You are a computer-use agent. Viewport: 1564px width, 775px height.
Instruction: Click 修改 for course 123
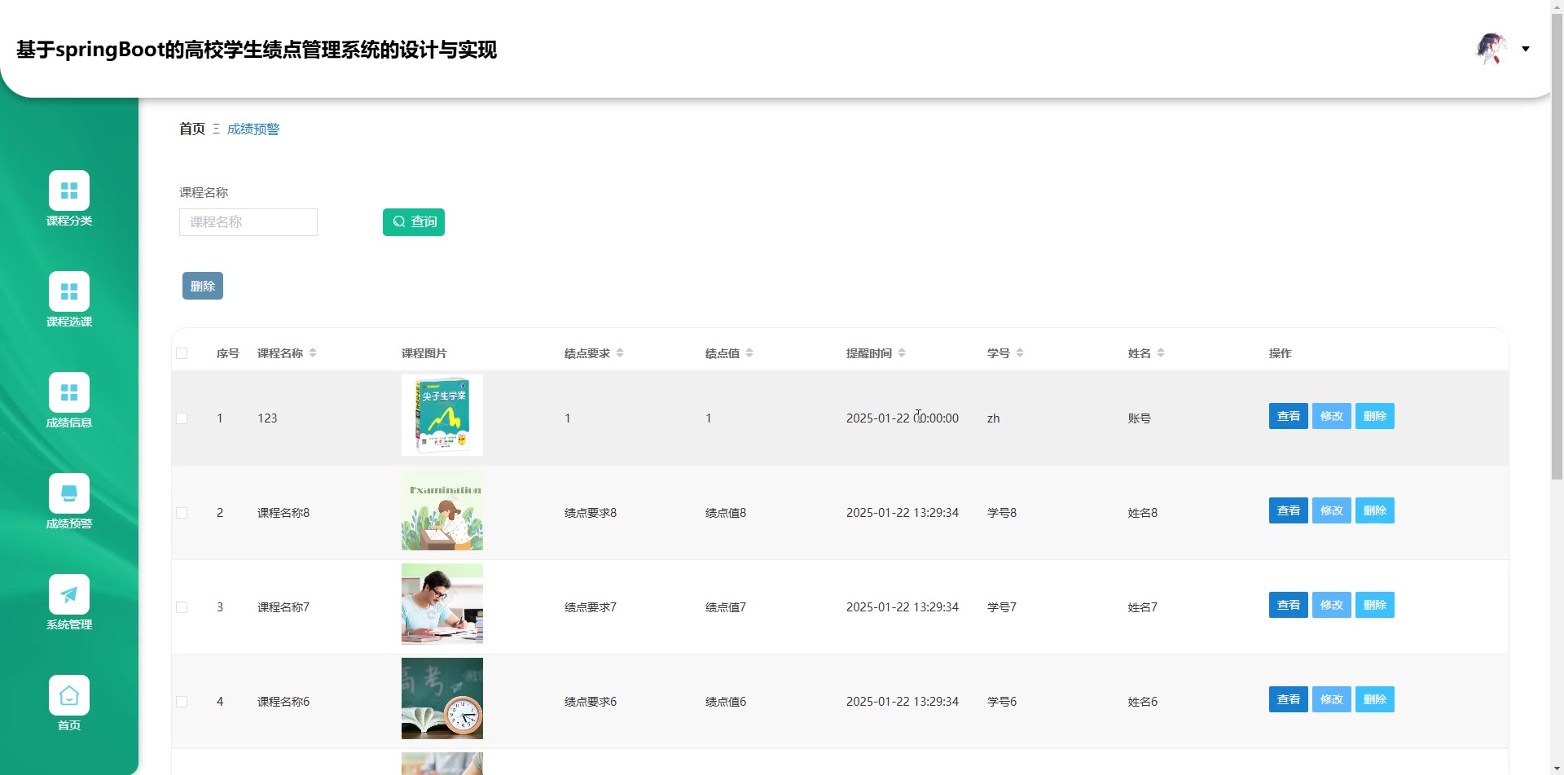tap(1332, 416)
